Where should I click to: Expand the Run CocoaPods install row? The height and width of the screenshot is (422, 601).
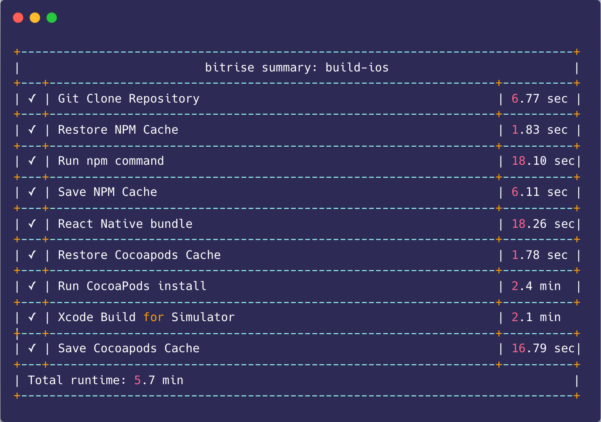[132, 286]
